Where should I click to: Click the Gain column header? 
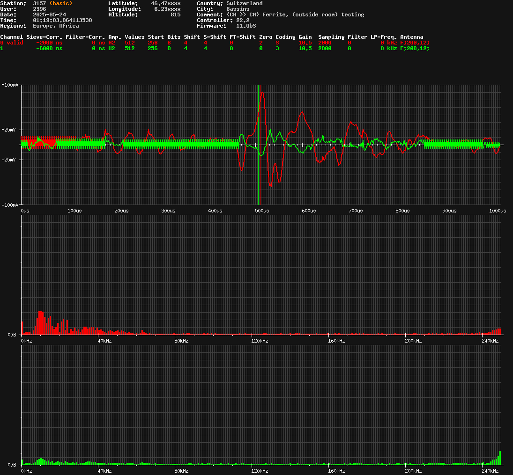(x=305, y=37)
